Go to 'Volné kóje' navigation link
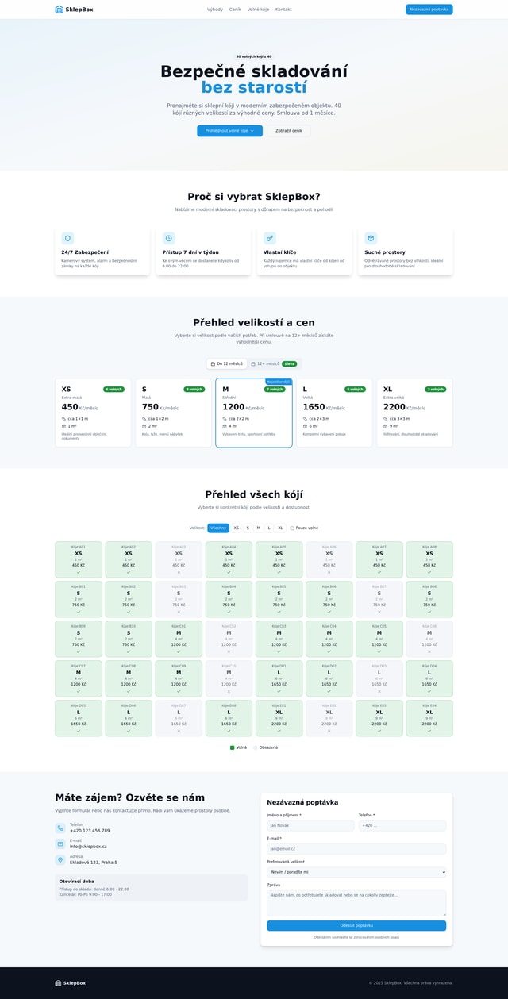The width and height of the screenshot is (508, 999). [258, 10]
